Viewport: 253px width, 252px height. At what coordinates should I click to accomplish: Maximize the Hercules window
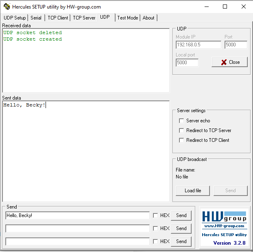click(x=225, y=7)
